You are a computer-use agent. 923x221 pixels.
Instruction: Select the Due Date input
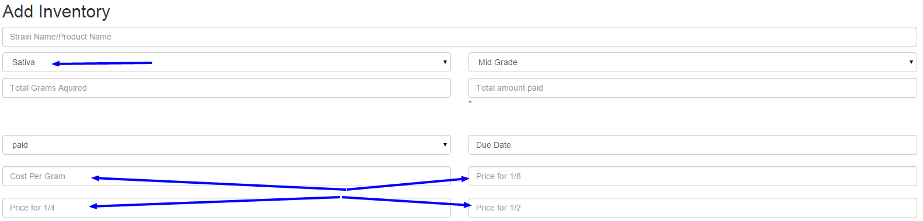click(x=693, y=145)
